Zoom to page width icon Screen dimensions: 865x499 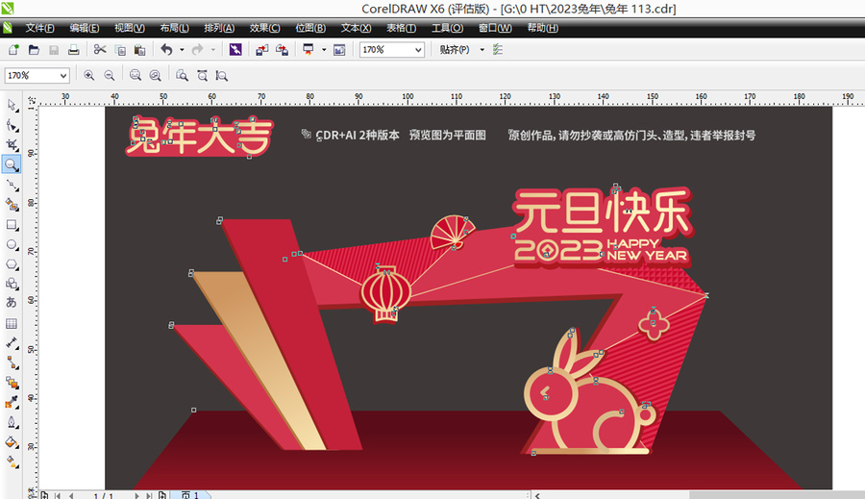203,75
